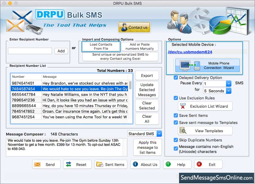
Task: Click the Load Contacts From File button
Action: (101, 46)
